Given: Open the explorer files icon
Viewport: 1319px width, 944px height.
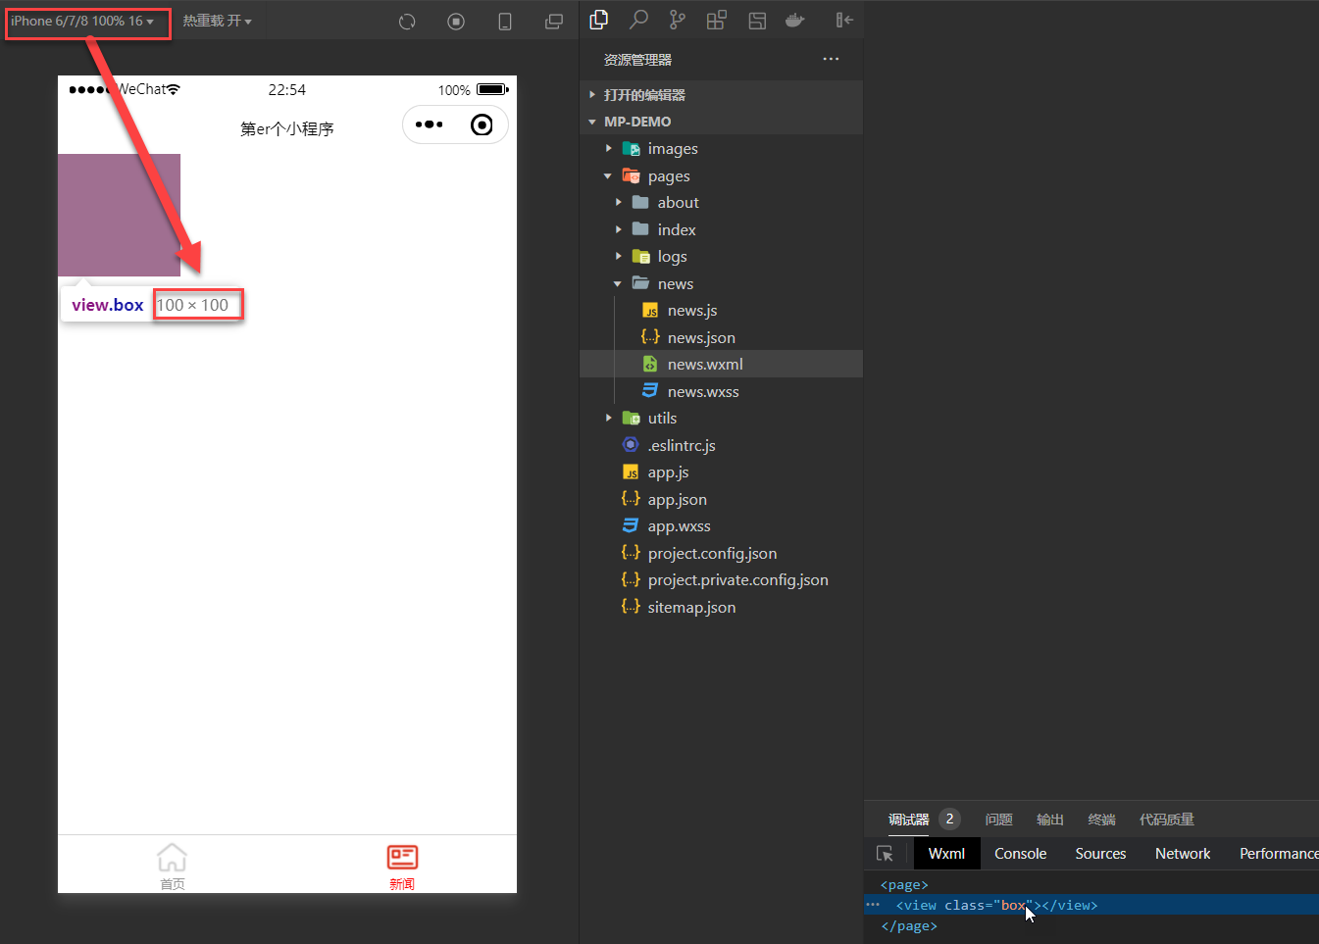Looking at the screenshot, I should [x=599, y=20].
